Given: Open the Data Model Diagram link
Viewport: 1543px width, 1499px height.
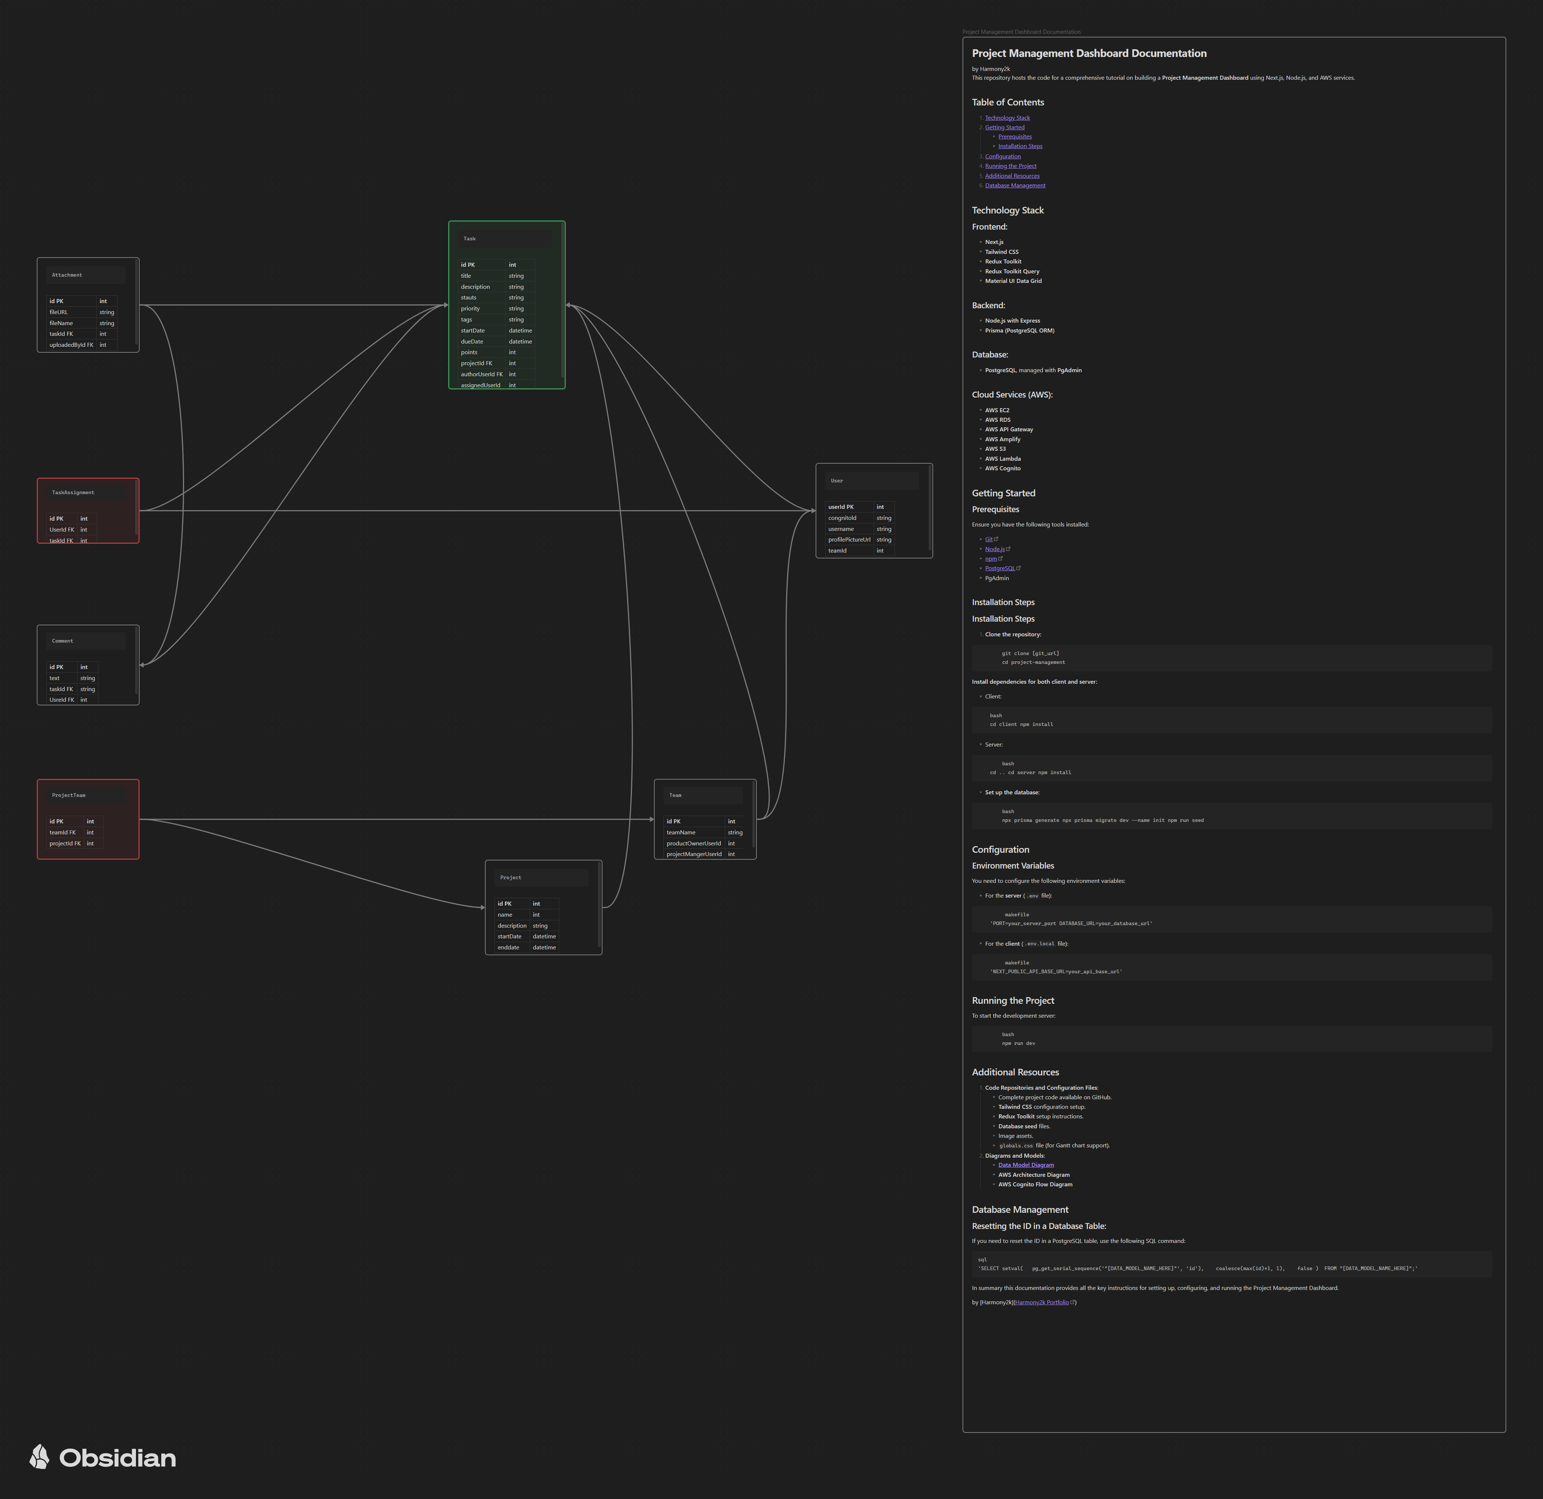Looking at the screenshot, I should pyautogui.click(x=1026, y=1165).
